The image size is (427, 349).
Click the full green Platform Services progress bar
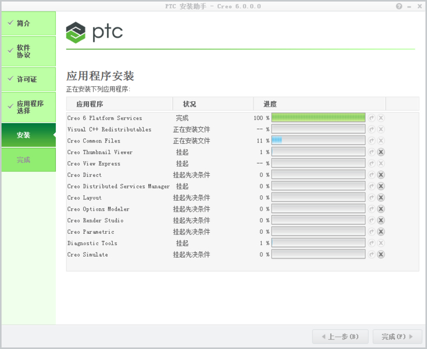tap(318, 117)
